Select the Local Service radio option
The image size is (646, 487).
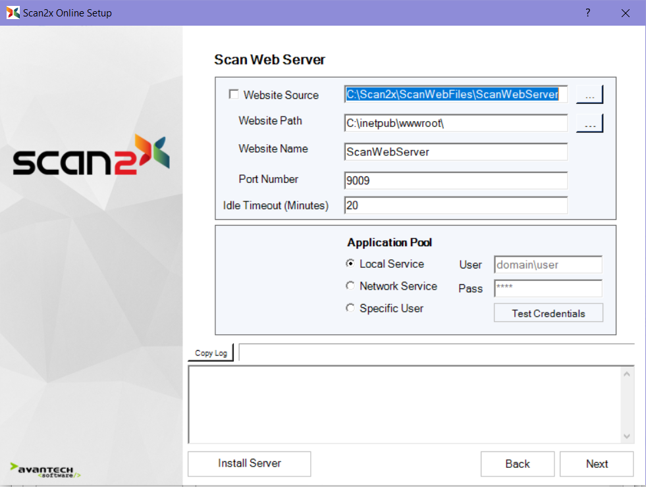click(x=350, y=264)
